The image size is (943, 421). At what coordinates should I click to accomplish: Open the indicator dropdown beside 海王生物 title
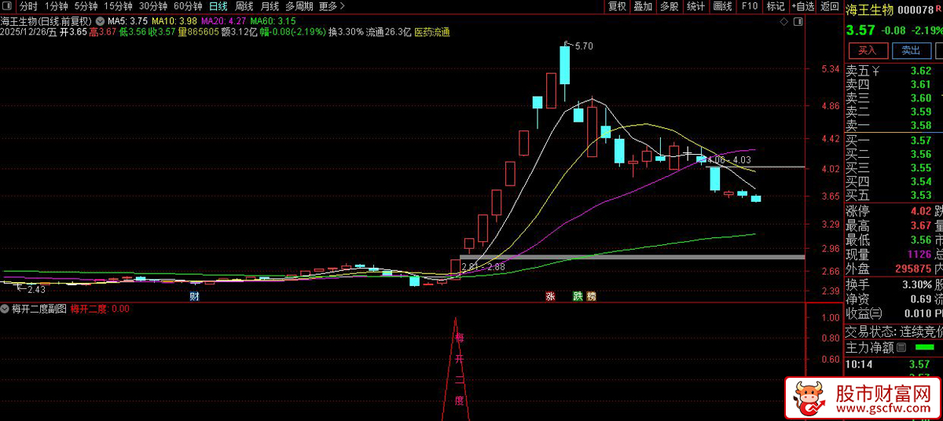99,20
